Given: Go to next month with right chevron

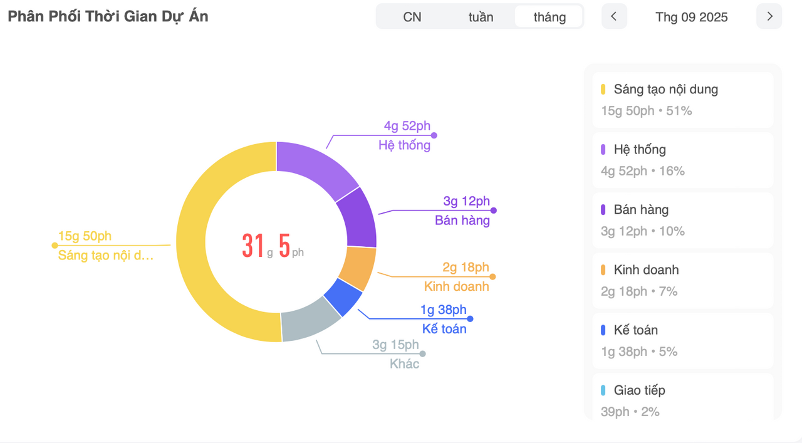Looking at the screenshot, I should coord(769,16).
